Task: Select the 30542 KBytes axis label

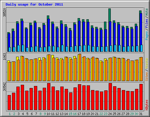Action: click(x=4, y=87)
